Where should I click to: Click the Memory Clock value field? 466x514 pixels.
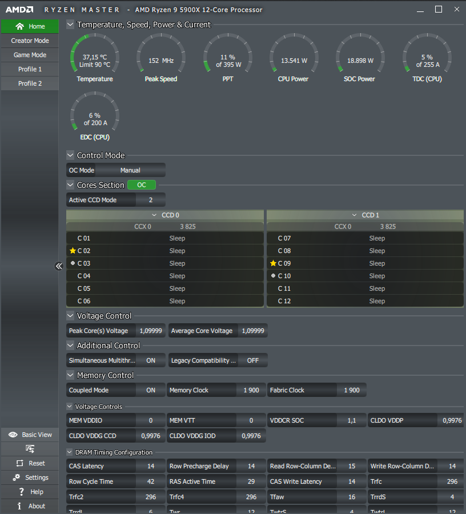tap(251, 390)
